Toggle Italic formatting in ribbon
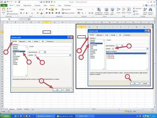 pos(24,13)
